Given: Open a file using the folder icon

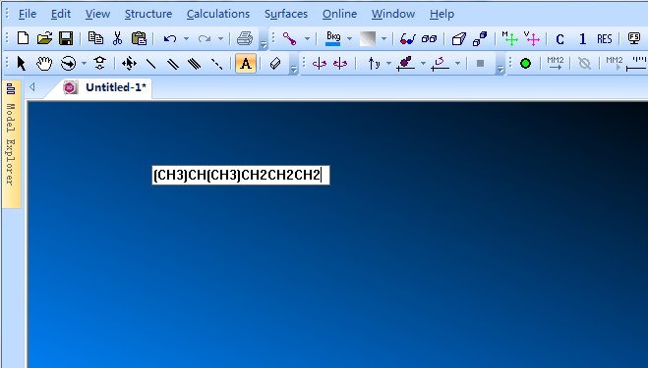Looking at the screenshot, I should (44, 39).
